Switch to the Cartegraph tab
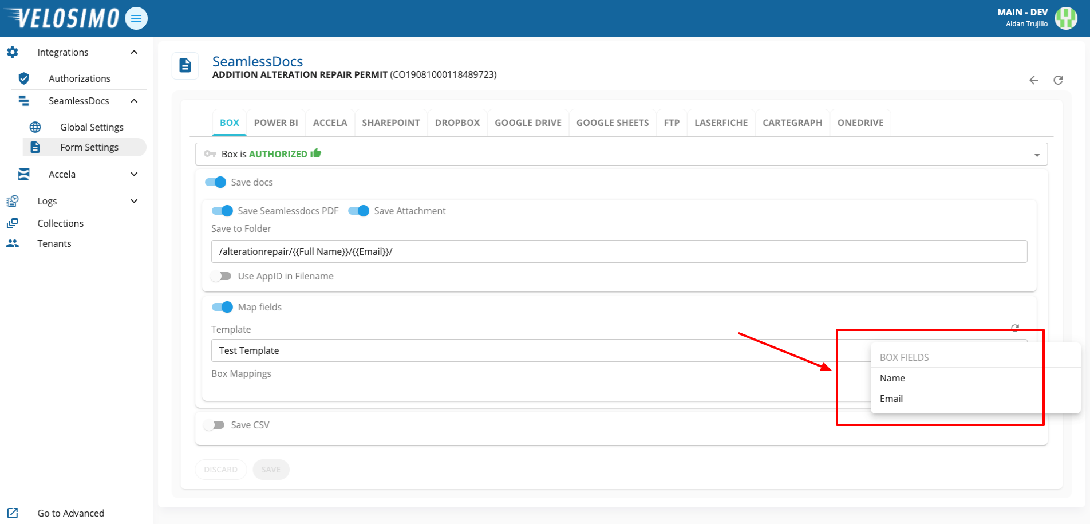Screen dimensions: 1090x524 tap(792, 123)
